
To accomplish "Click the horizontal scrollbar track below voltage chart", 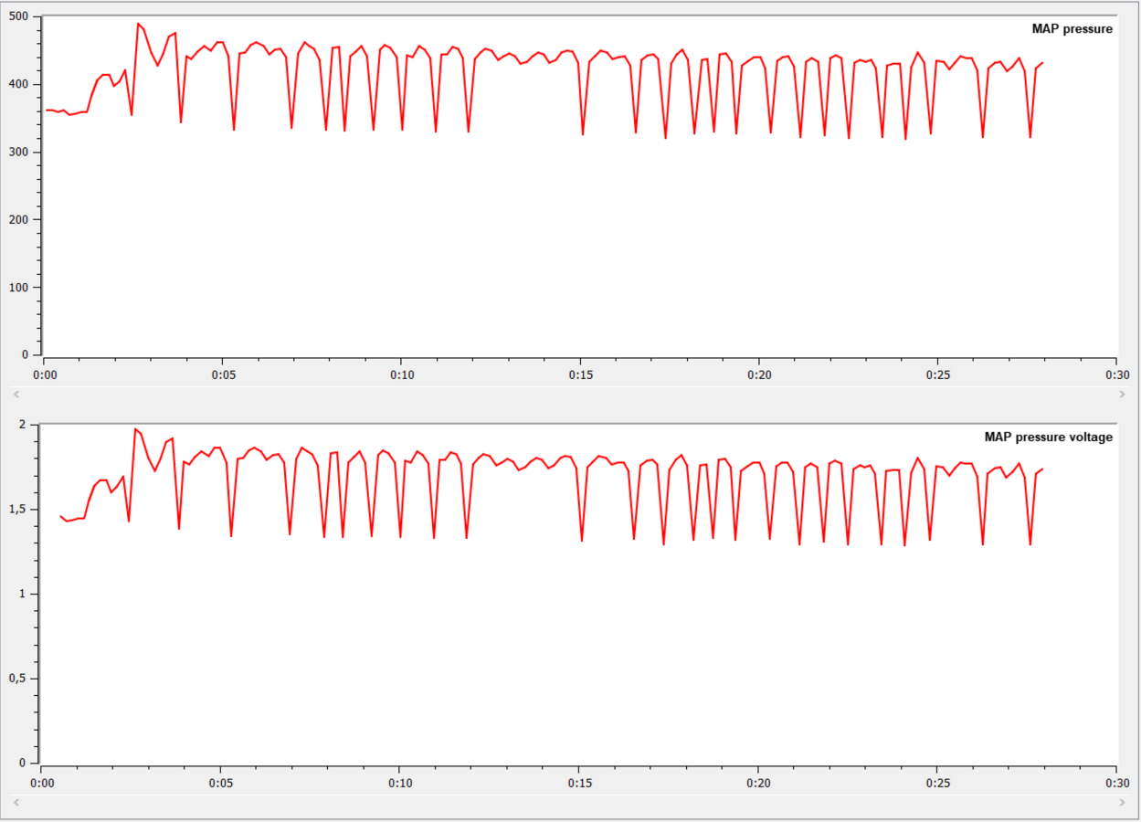I will click(569, 802).
